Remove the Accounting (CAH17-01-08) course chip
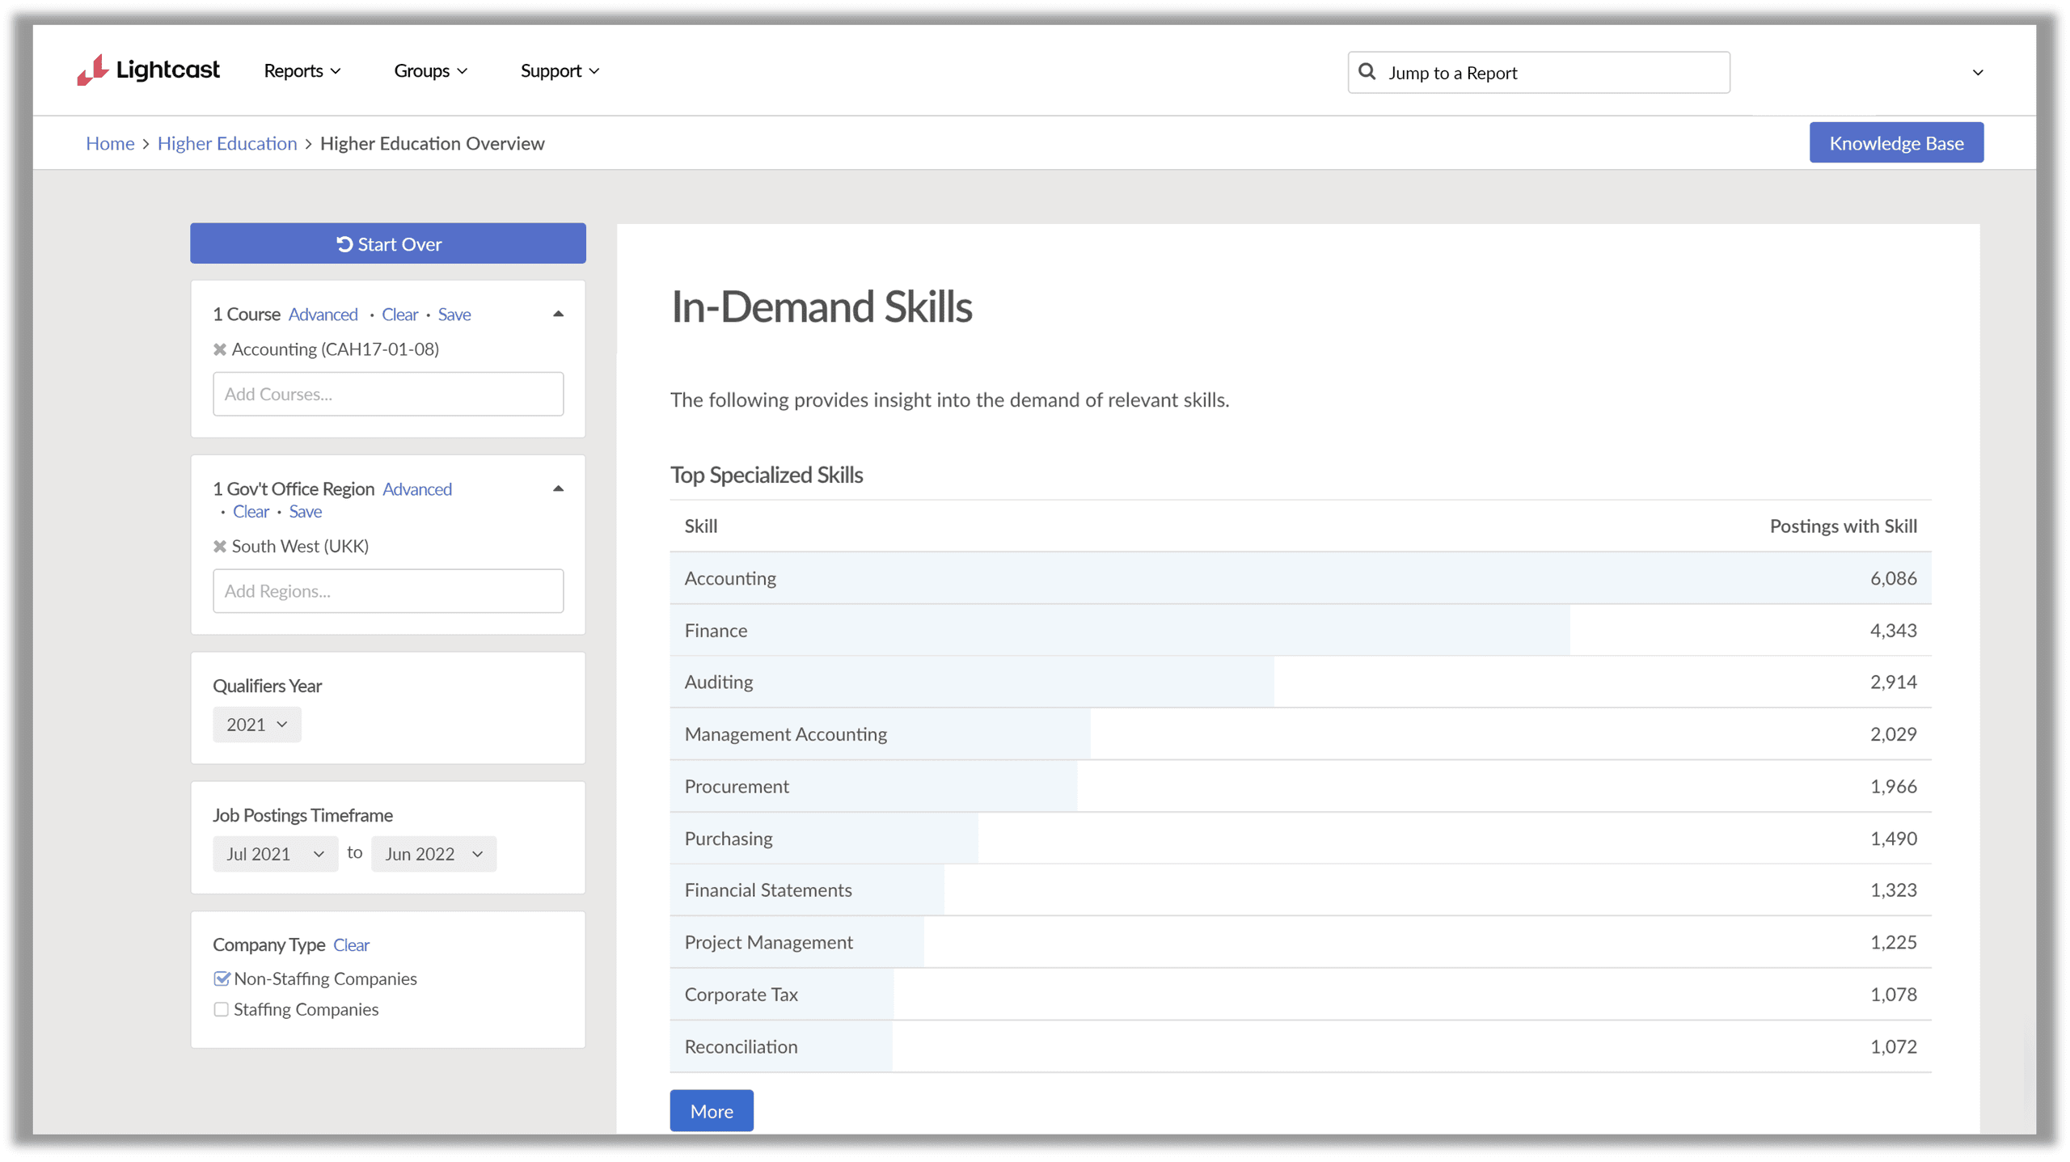This screenshot has height=1162, width=2070. point(219,349)
